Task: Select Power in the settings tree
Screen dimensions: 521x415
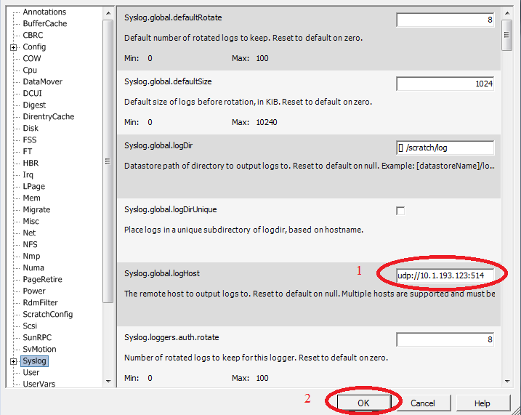Action: point(34,291)
